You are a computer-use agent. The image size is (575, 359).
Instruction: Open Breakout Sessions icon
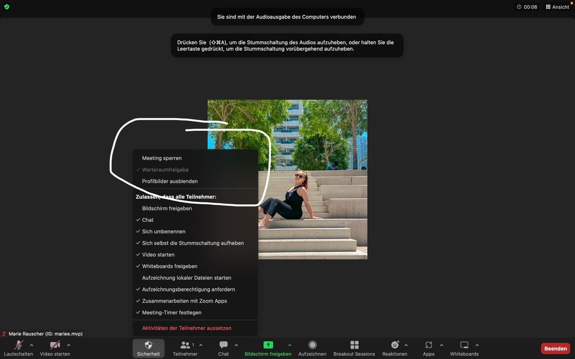coord(354,345)
